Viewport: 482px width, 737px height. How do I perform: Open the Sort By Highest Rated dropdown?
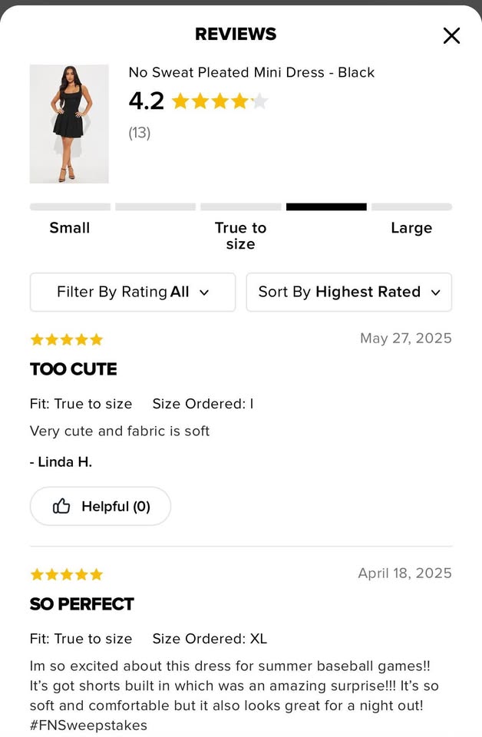(x=348, y=292)
